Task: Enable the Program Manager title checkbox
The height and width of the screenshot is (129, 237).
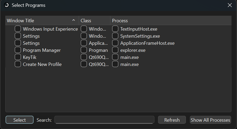Action: pyautogui.click(x=18, y=50)
